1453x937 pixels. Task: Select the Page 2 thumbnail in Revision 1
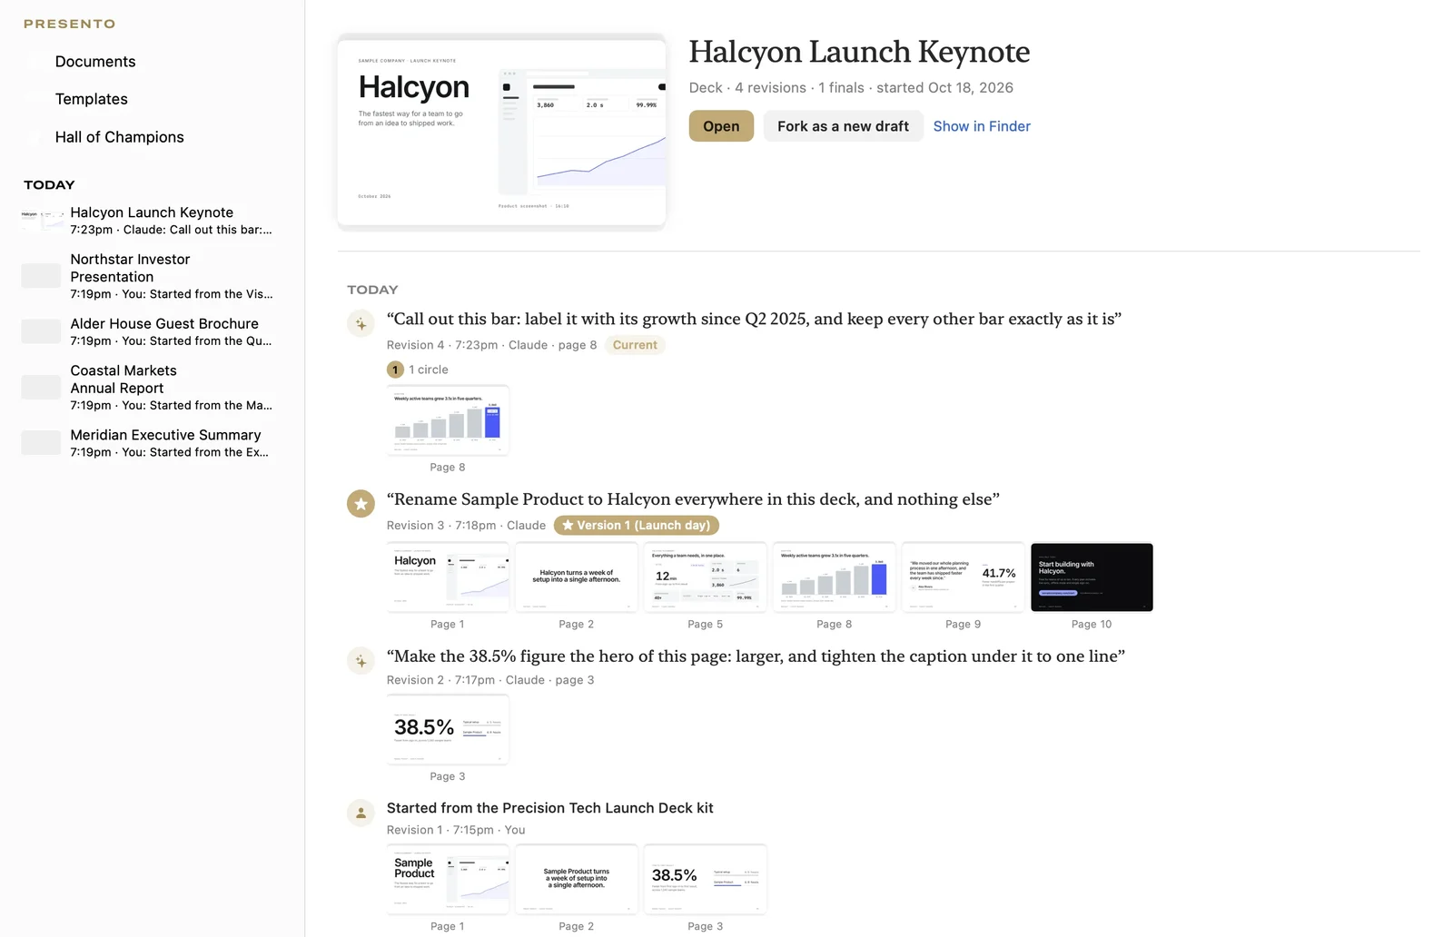pyautogui.click(x=577, y=880)
